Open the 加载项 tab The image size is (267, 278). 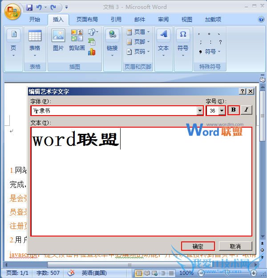[x=213, y=19]
